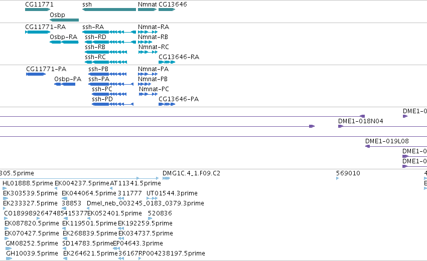Viewport: 427px width, 261px height.
Task: Click the Osbp-RA transcript feature
Action: pos(64,42)
